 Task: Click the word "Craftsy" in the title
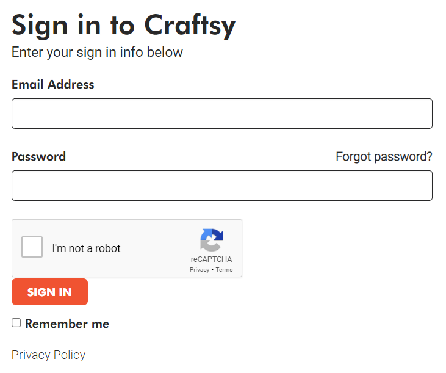(190, 25)
